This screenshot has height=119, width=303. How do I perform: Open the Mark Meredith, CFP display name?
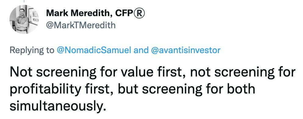[95, 14]
